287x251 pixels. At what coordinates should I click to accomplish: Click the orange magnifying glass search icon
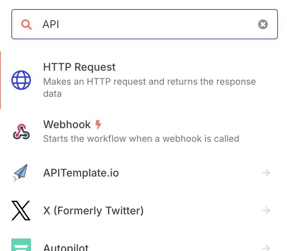pos(26,24)
